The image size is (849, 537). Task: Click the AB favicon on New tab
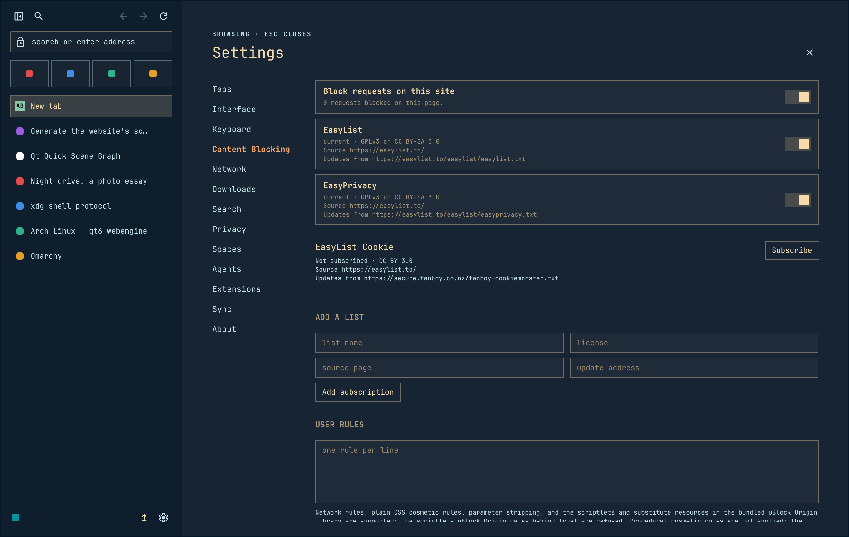tap(20, 106)
